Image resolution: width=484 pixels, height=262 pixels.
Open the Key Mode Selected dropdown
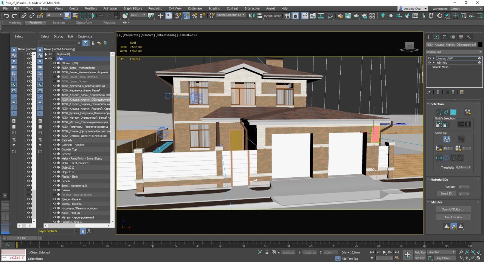441,252
